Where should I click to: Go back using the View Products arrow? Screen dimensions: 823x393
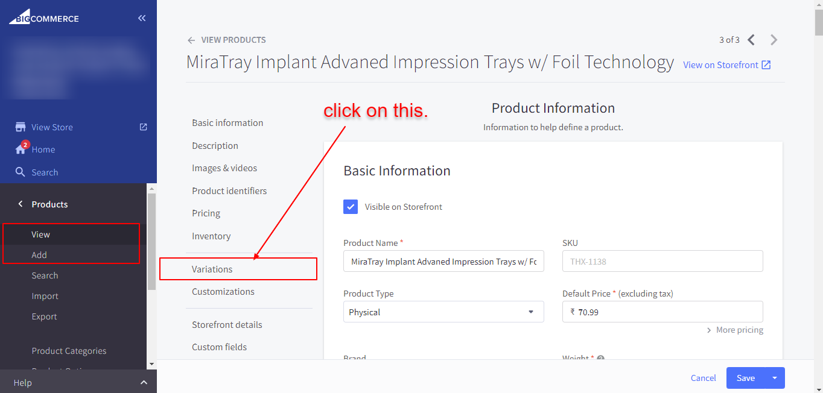191,40
